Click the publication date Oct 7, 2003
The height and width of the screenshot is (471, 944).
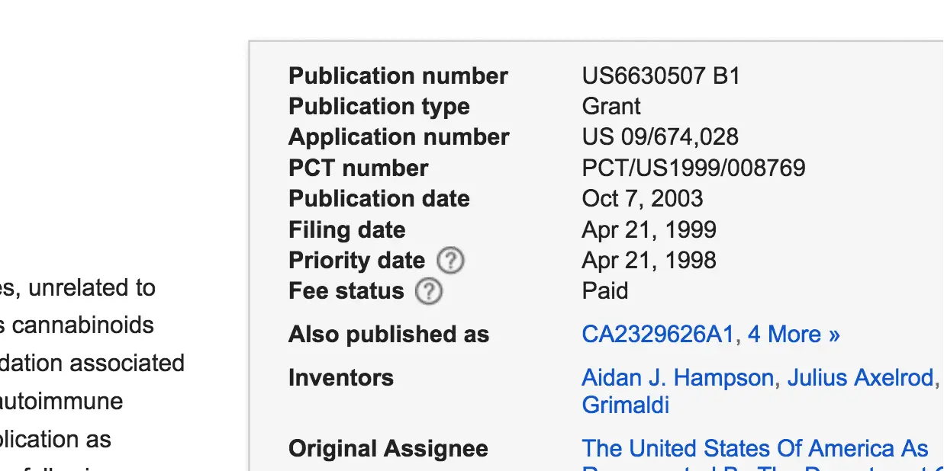point(642,199)
